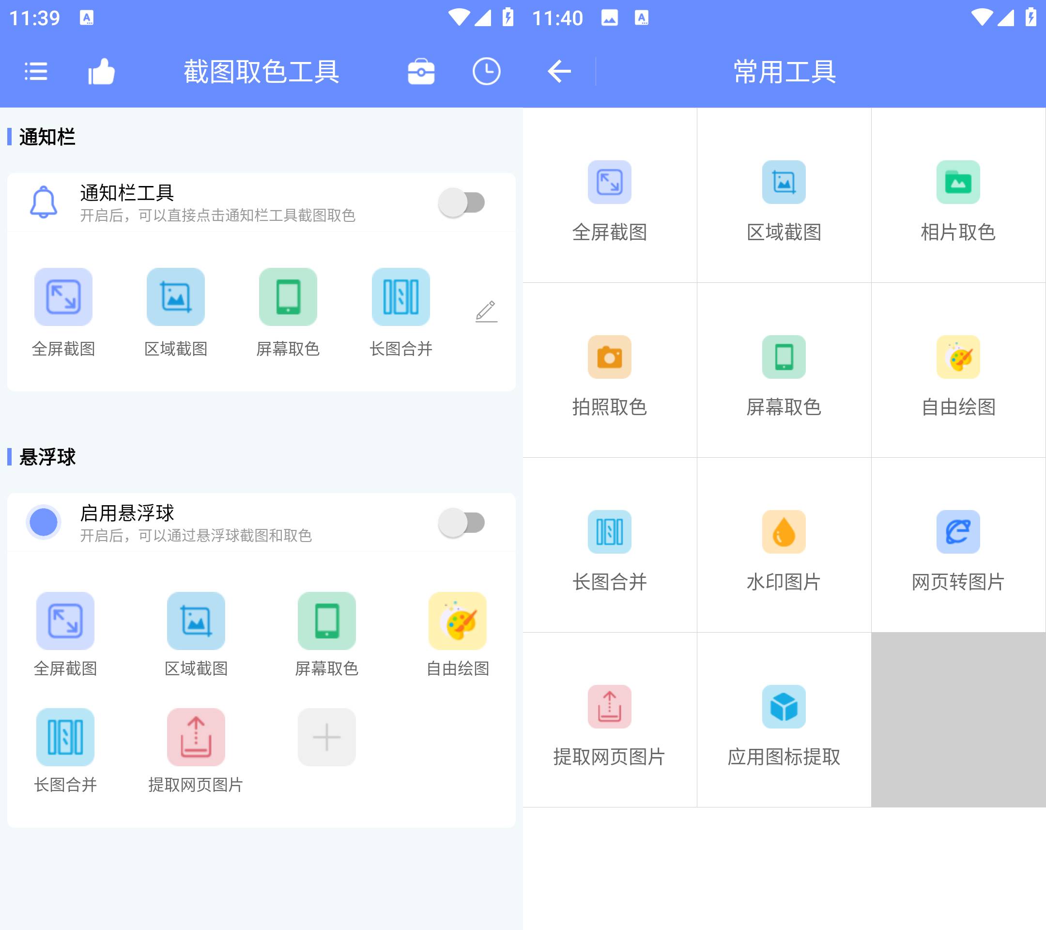Viewport: 1046px width, 930px height.
Task: Open the toolbox icon in the title bar
Action: 420,71
